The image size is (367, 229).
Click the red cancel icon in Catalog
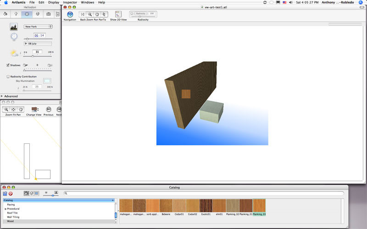pos(11,194)
